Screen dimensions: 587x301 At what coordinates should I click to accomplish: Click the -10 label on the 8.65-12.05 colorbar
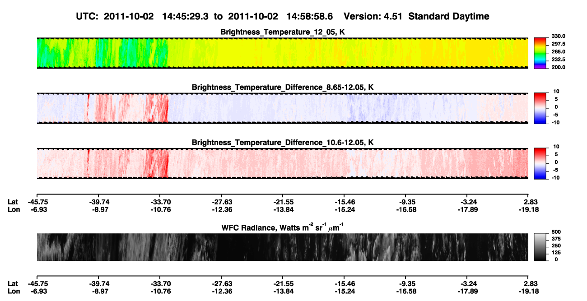556,122
